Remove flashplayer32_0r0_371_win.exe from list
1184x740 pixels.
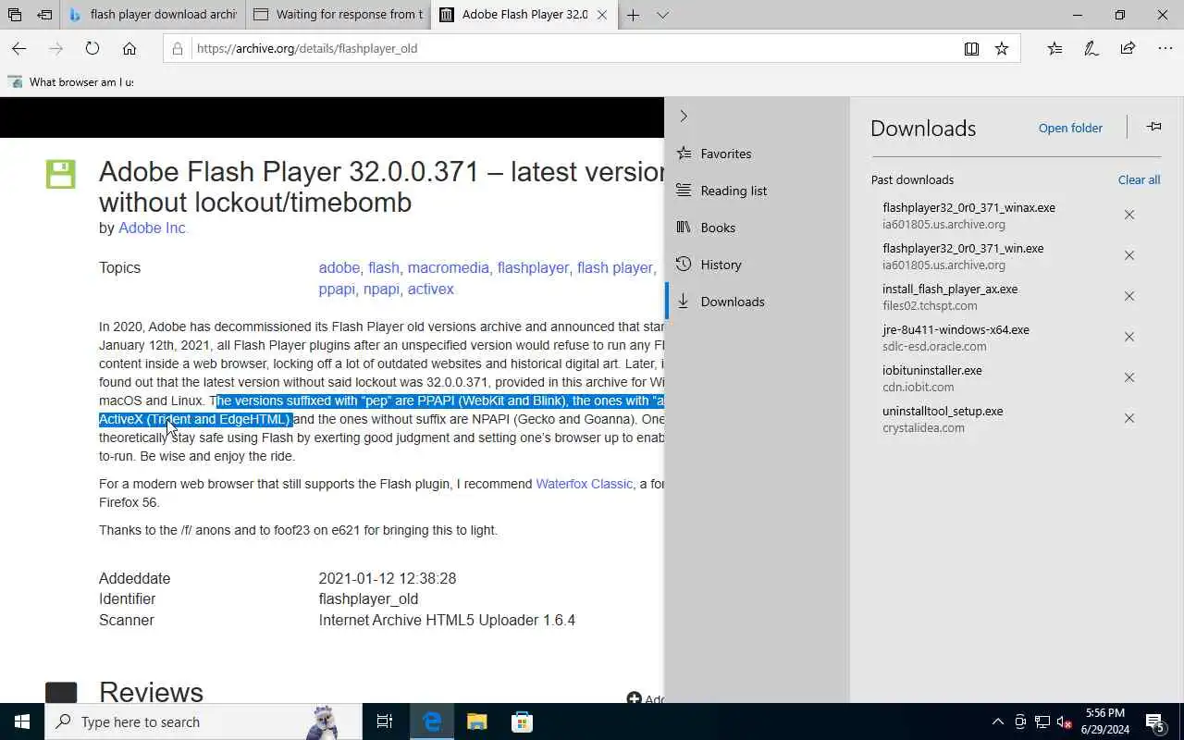[x=1129, y=255]
